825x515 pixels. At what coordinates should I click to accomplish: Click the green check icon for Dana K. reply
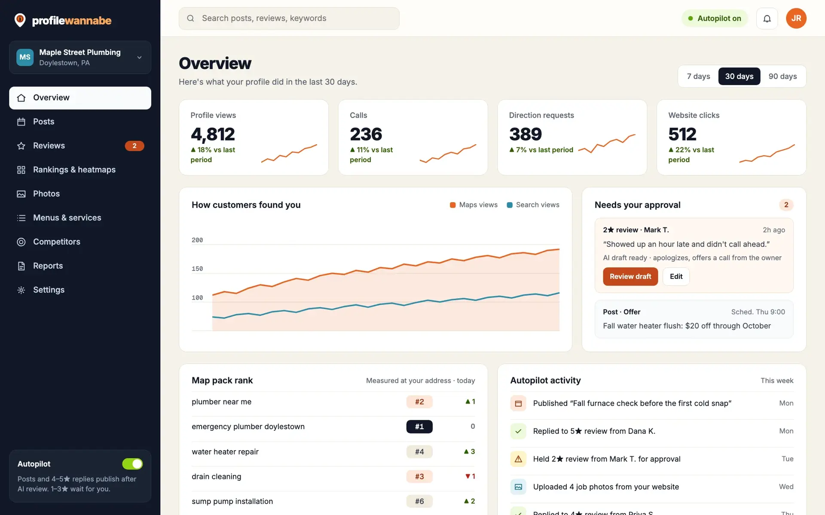point(518,431)
